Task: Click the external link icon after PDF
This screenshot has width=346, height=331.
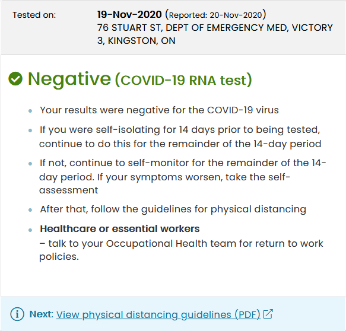Action: [268, 314]
